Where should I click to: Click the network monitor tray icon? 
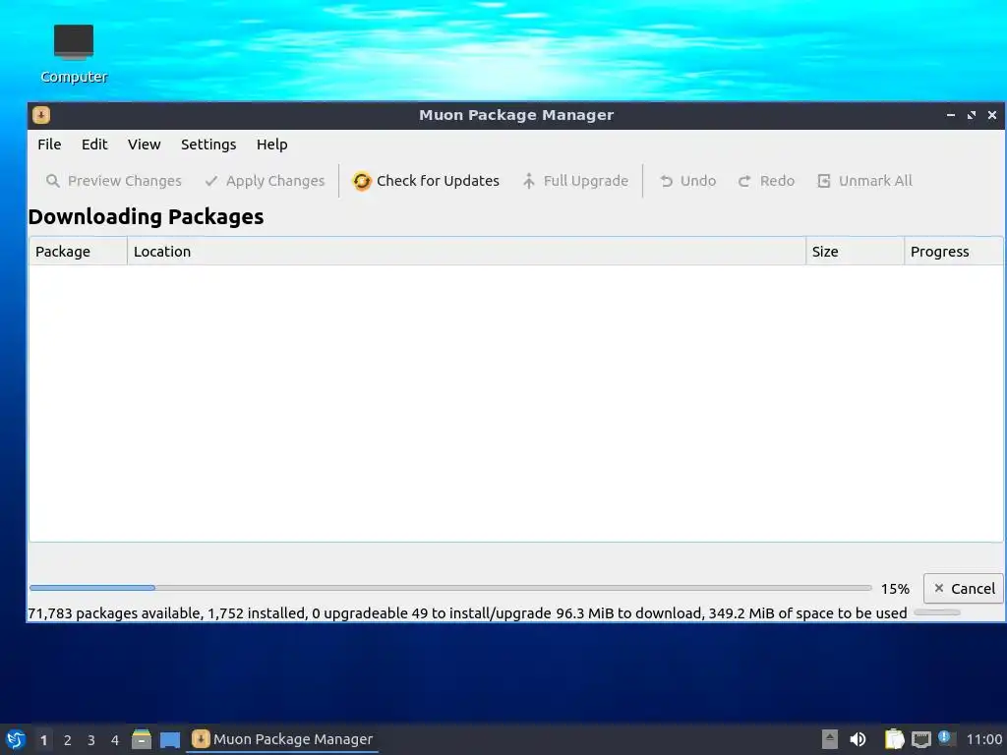(x=921, y=739)
